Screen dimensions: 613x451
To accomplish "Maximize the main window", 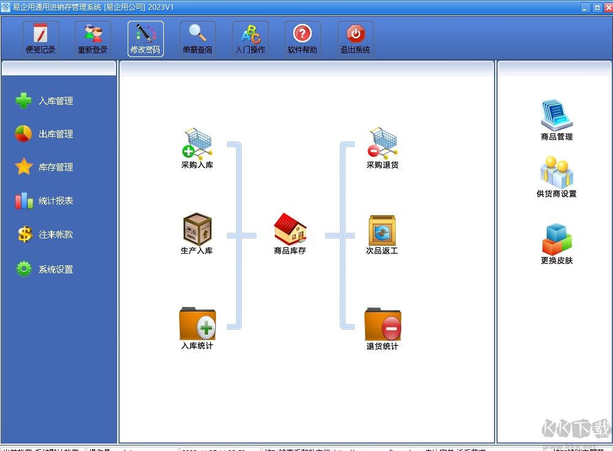I will point(597,7).
